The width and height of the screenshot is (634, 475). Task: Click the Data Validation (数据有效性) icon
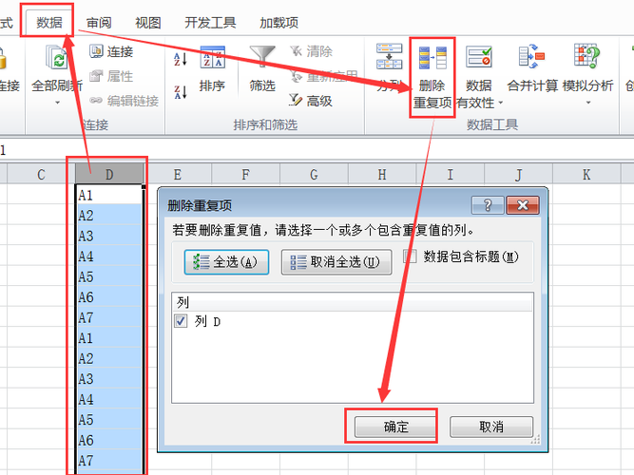(479, 57)
